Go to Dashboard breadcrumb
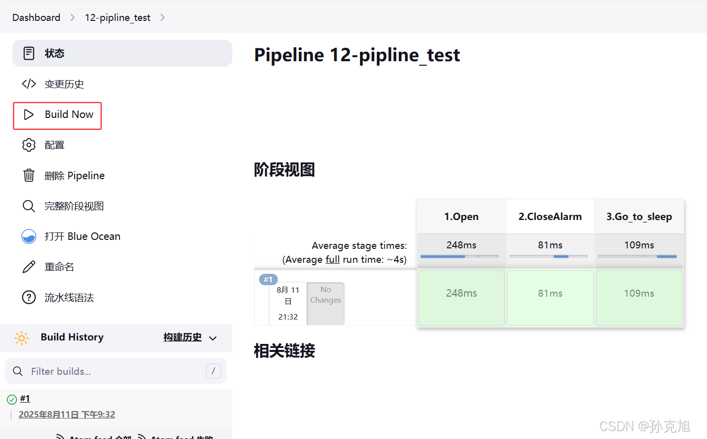 click(x=36, y=17)
